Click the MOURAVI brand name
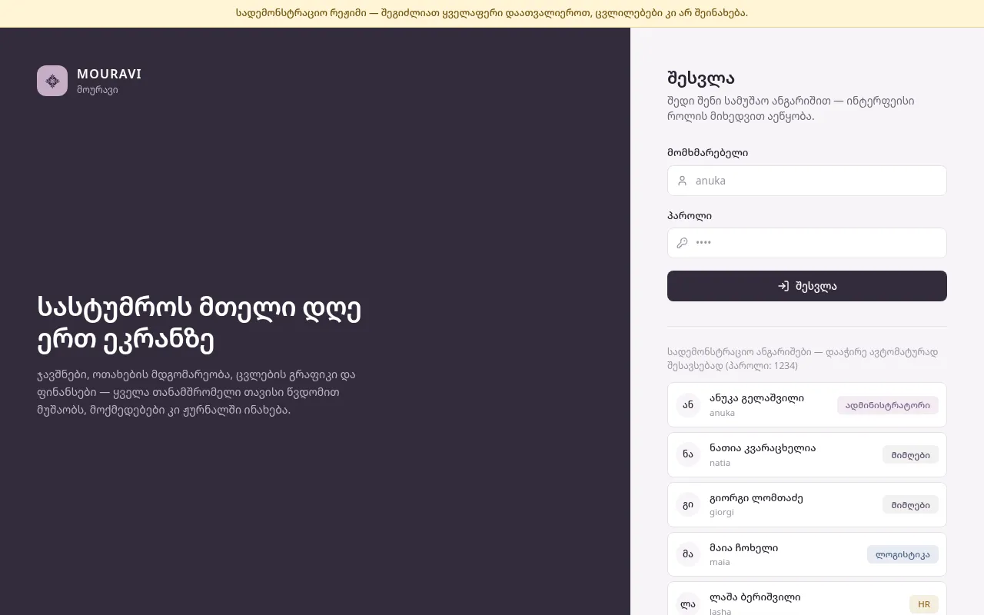The height and width of the screenshot is (615, 984). click(x=109, y=74)
